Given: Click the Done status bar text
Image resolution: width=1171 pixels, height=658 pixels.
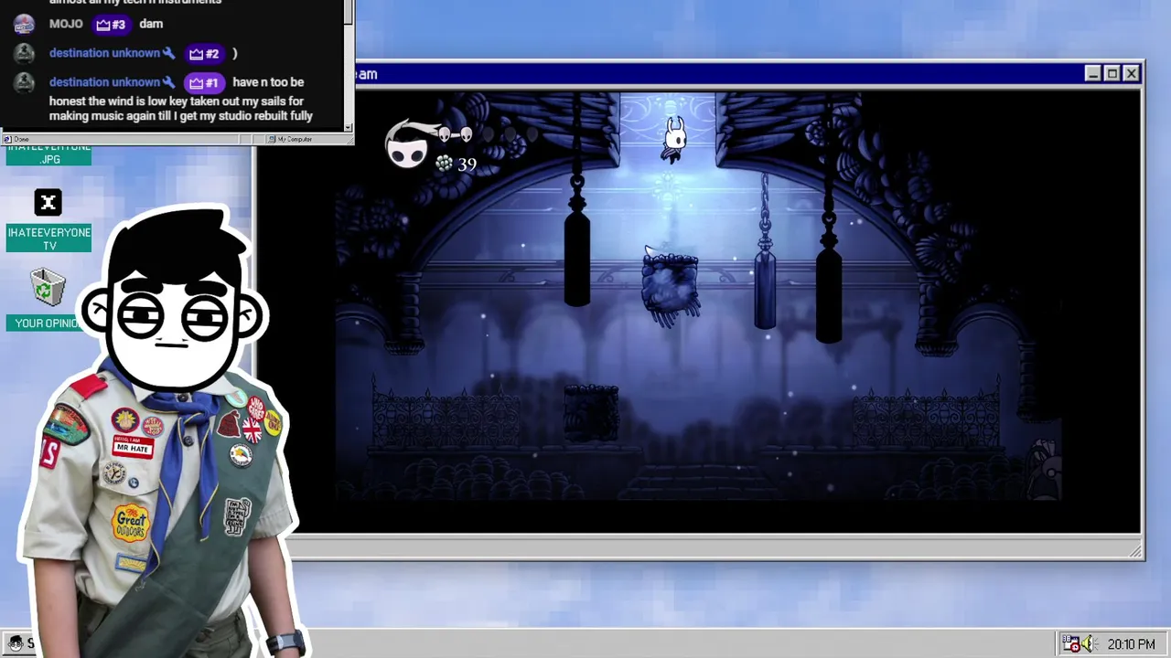Looking at the screenshot, I should [19, 139].
